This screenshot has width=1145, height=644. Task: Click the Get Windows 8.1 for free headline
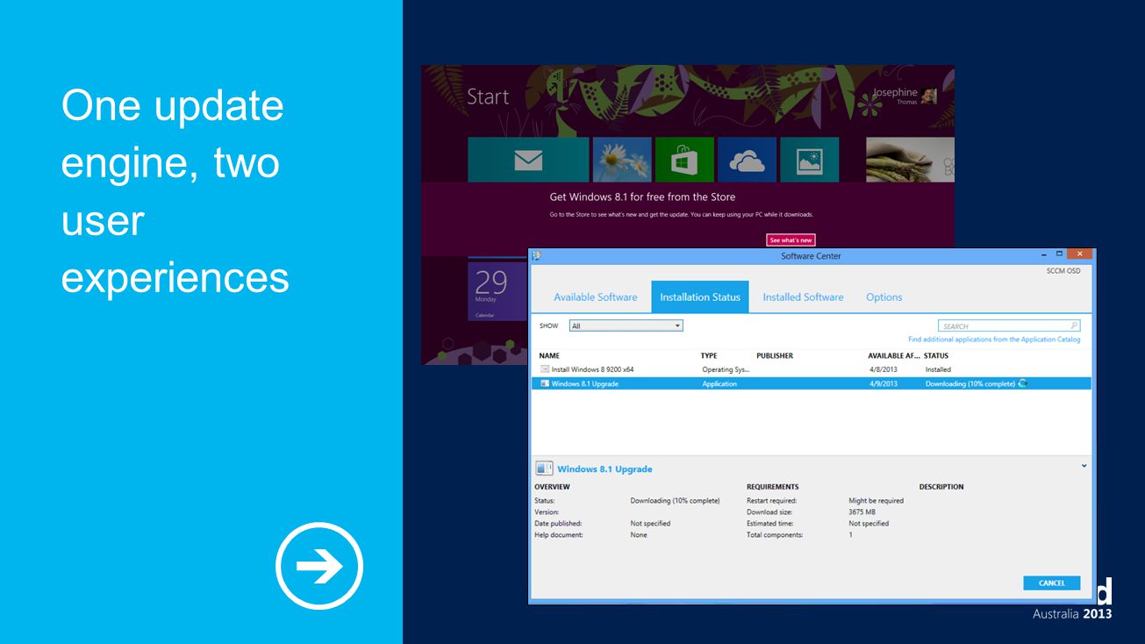(x=642, y=197)
